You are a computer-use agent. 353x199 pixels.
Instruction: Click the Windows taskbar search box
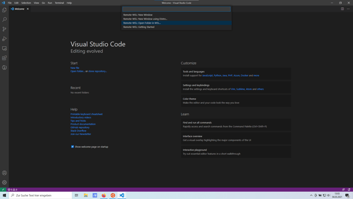[41, 195]
